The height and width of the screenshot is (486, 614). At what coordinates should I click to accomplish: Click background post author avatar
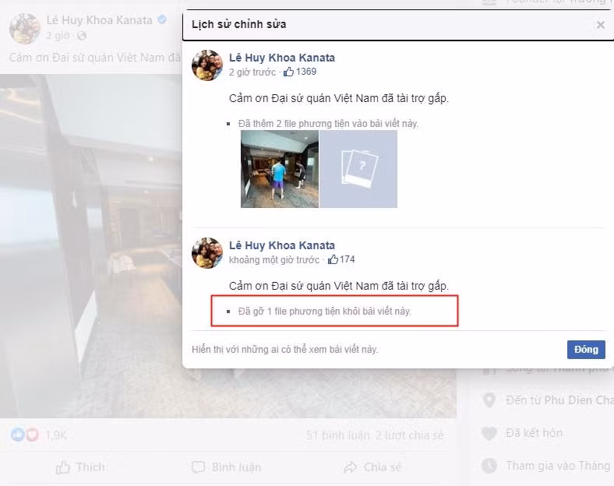click(25, 29)
